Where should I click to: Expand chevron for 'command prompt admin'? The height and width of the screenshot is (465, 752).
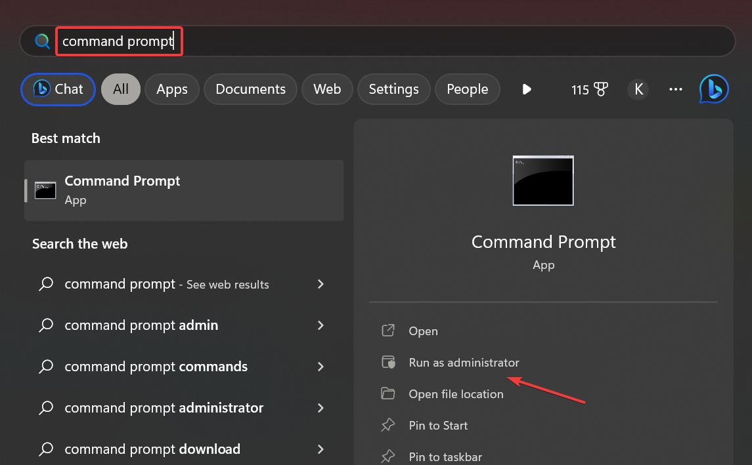tap(321, 325)
